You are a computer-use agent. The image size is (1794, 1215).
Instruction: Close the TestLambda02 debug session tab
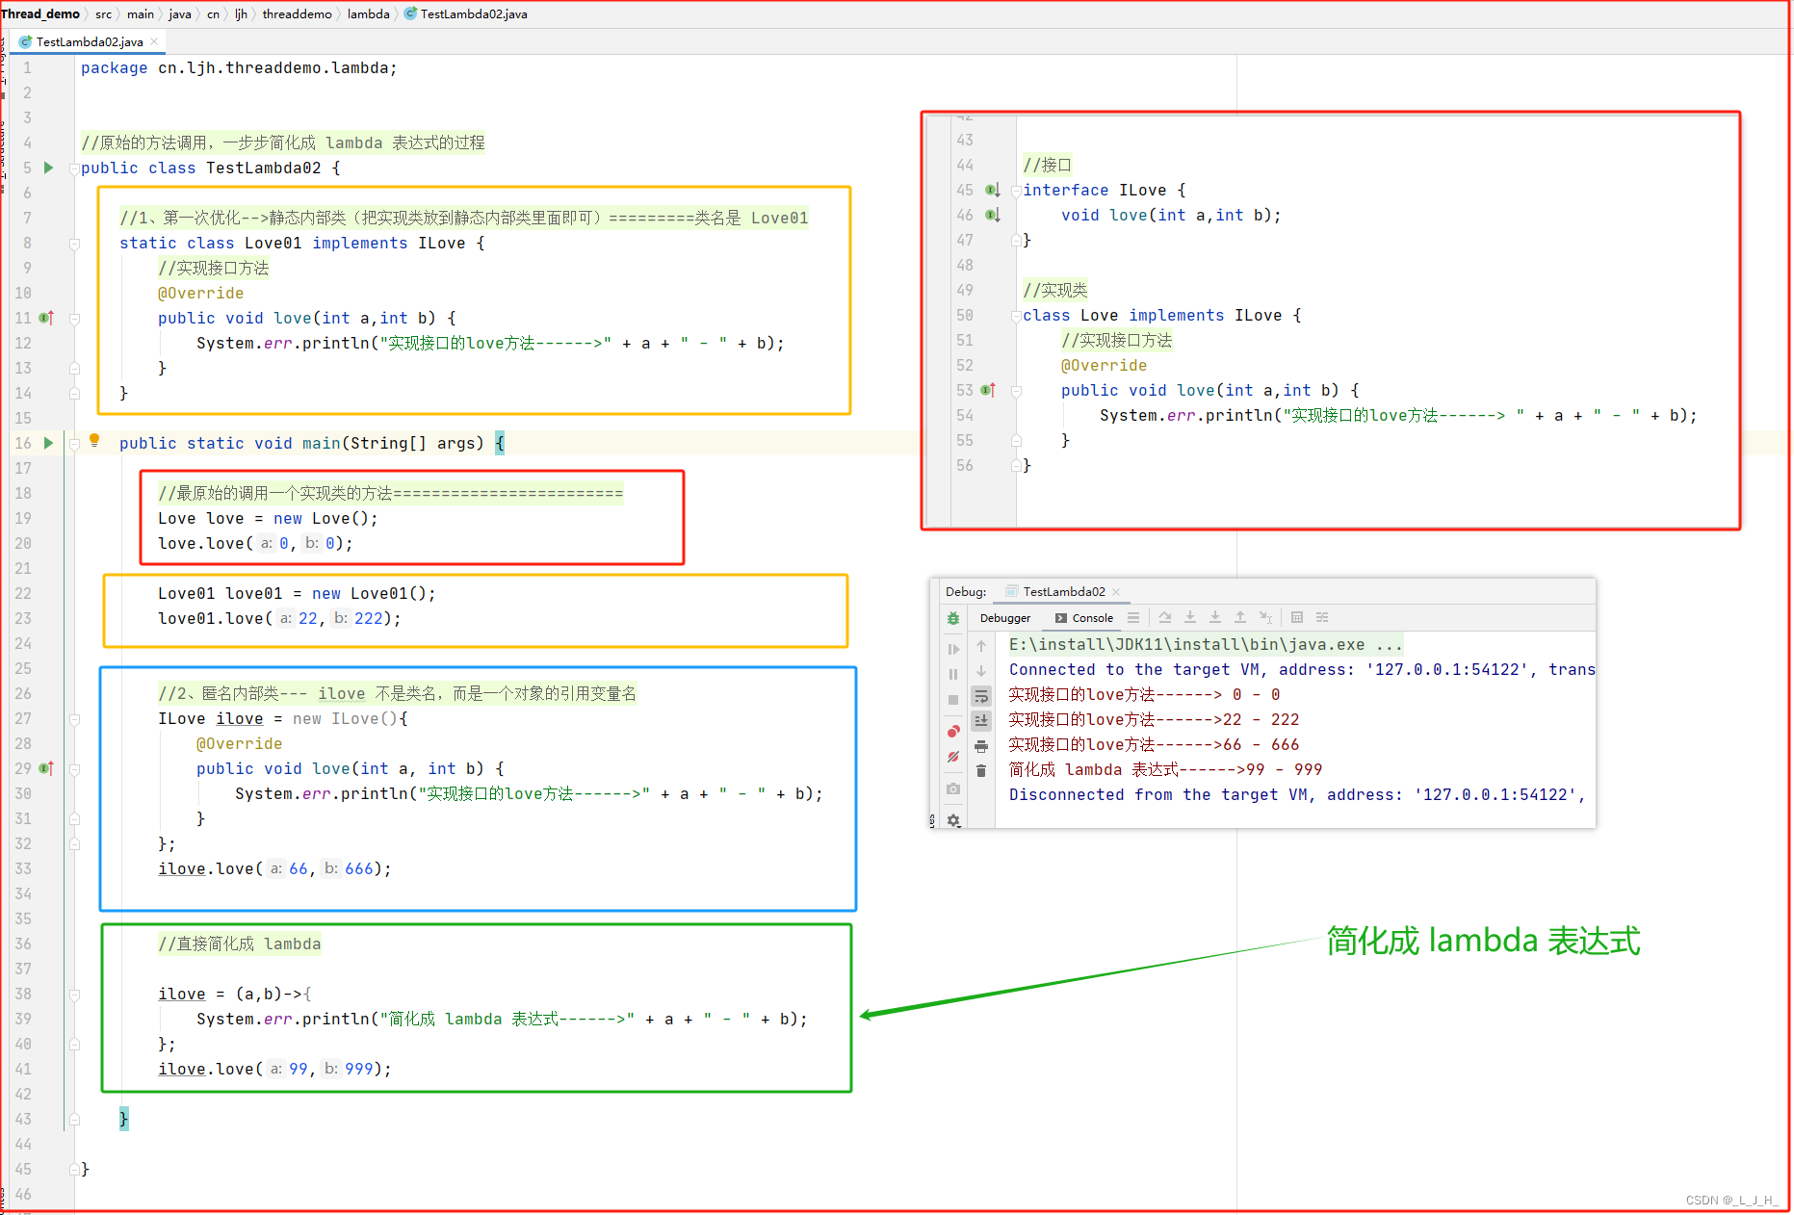[1116, 591]
